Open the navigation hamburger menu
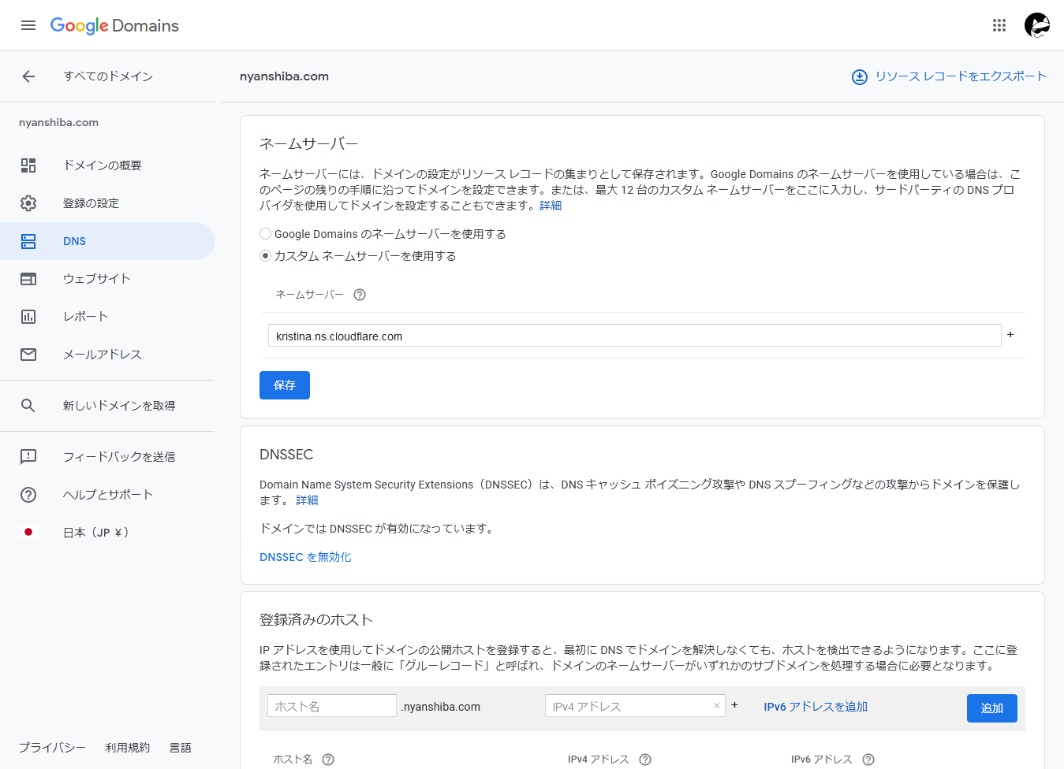 point(28,24)
